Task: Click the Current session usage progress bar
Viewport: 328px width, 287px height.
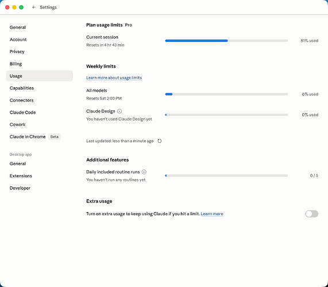Action: tap(226, 41)
